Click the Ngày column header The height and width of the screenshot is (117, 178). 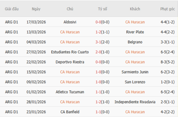point(36,9)
